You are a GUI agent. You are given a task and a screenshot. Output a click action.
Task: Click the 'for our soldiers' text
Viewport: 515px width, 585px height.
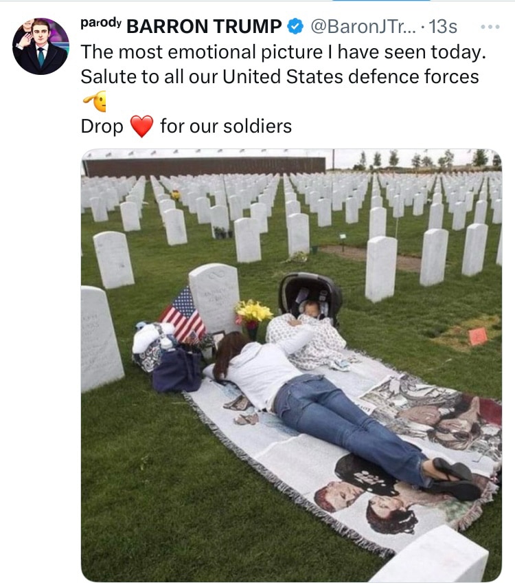click(x=226, y=126)
